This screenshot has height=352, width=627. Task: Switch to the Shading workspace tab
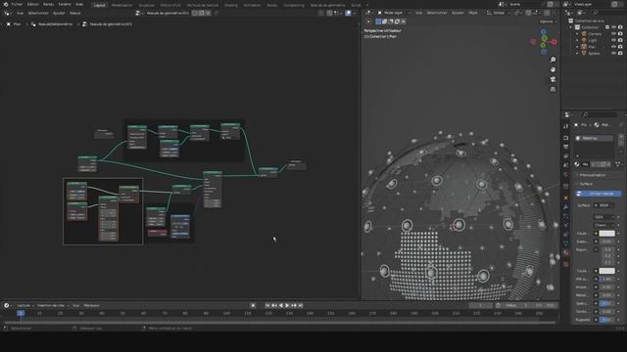231,5
